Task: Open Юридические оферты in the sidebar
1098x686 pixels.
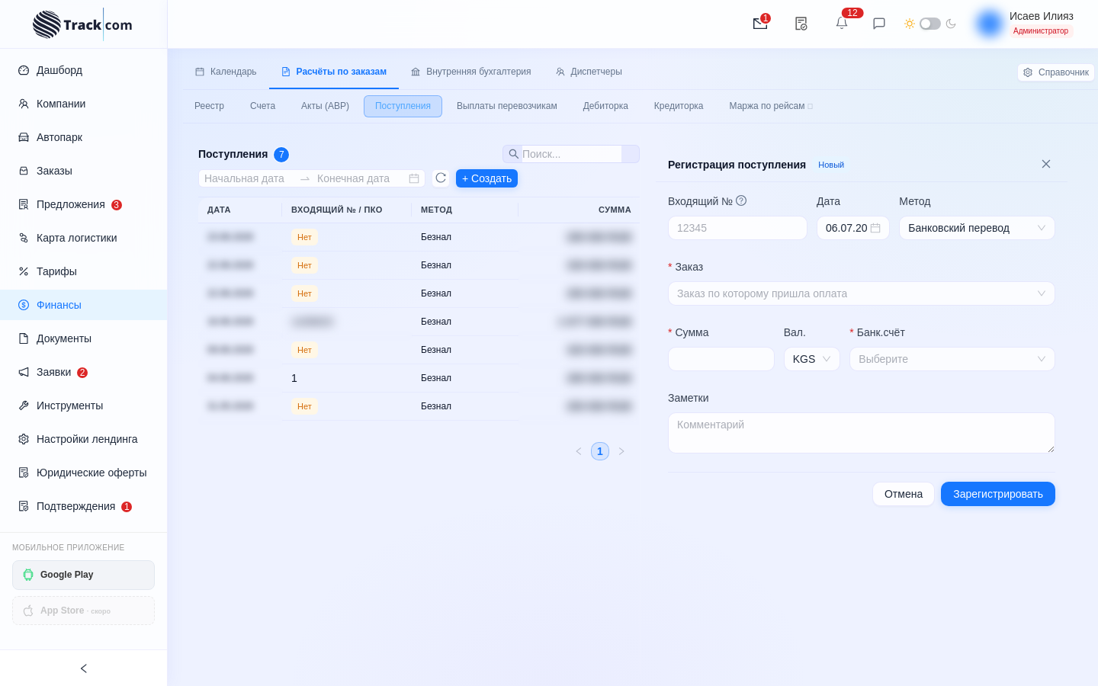Action: [x=84, y=473]
